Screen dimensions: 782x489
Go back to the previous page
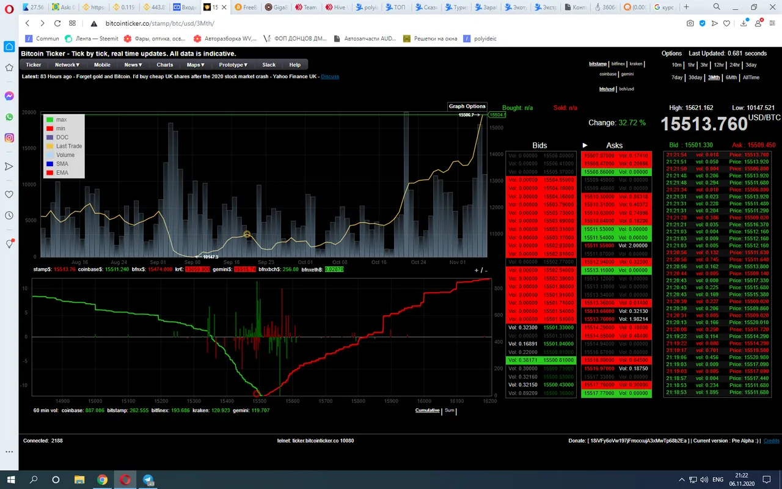[x=27, y=23]
